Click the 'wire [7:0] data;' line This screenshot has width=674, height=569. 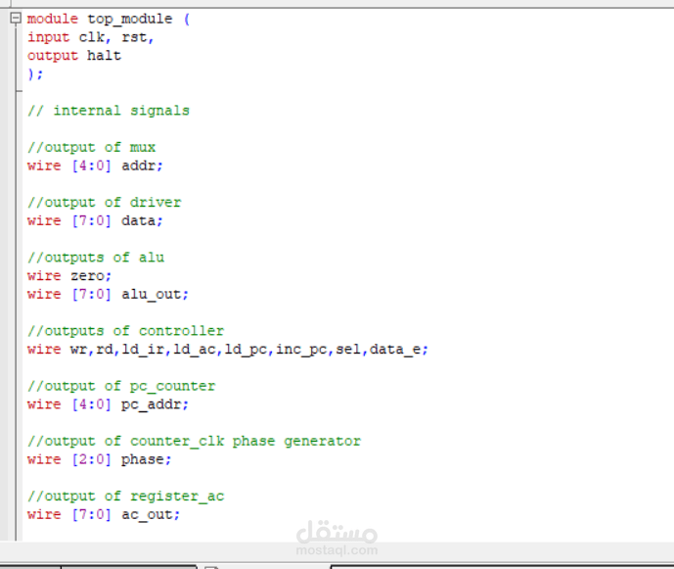95,220
